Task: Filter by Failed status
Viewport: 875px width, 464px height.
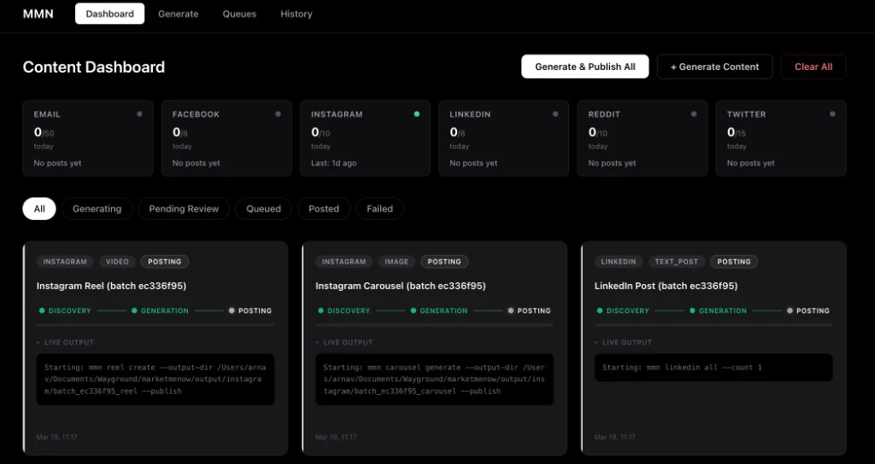Action: (x=380, y=209)
